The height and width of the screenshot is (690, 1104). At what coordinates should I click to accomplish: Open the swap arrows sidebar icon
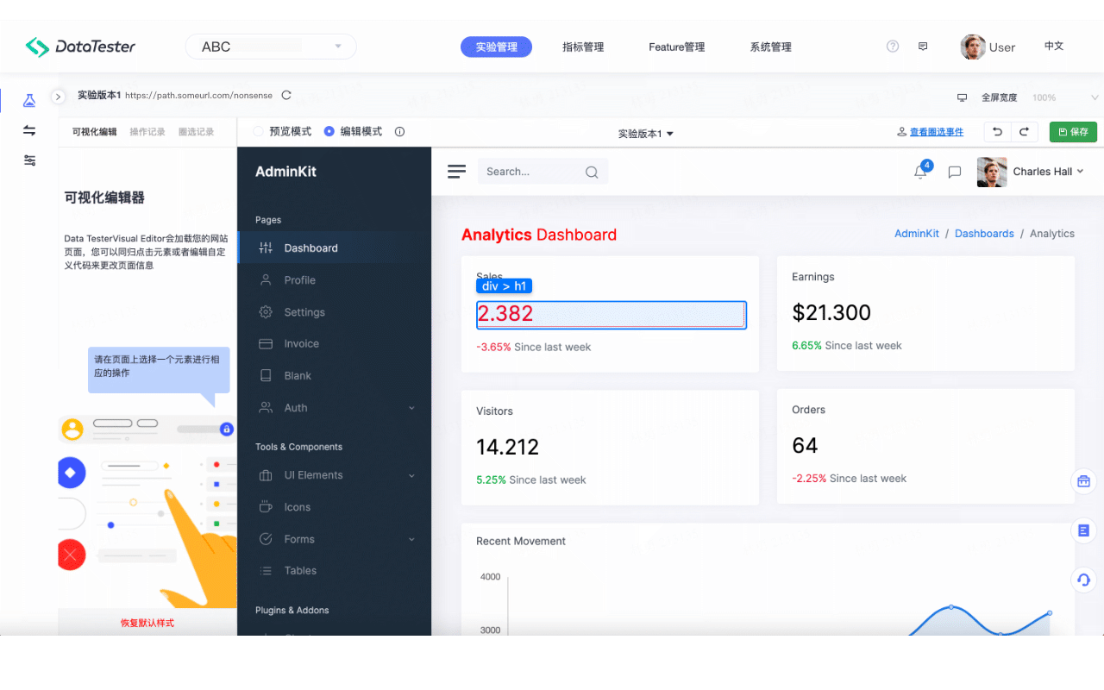[x=29, y=130]
